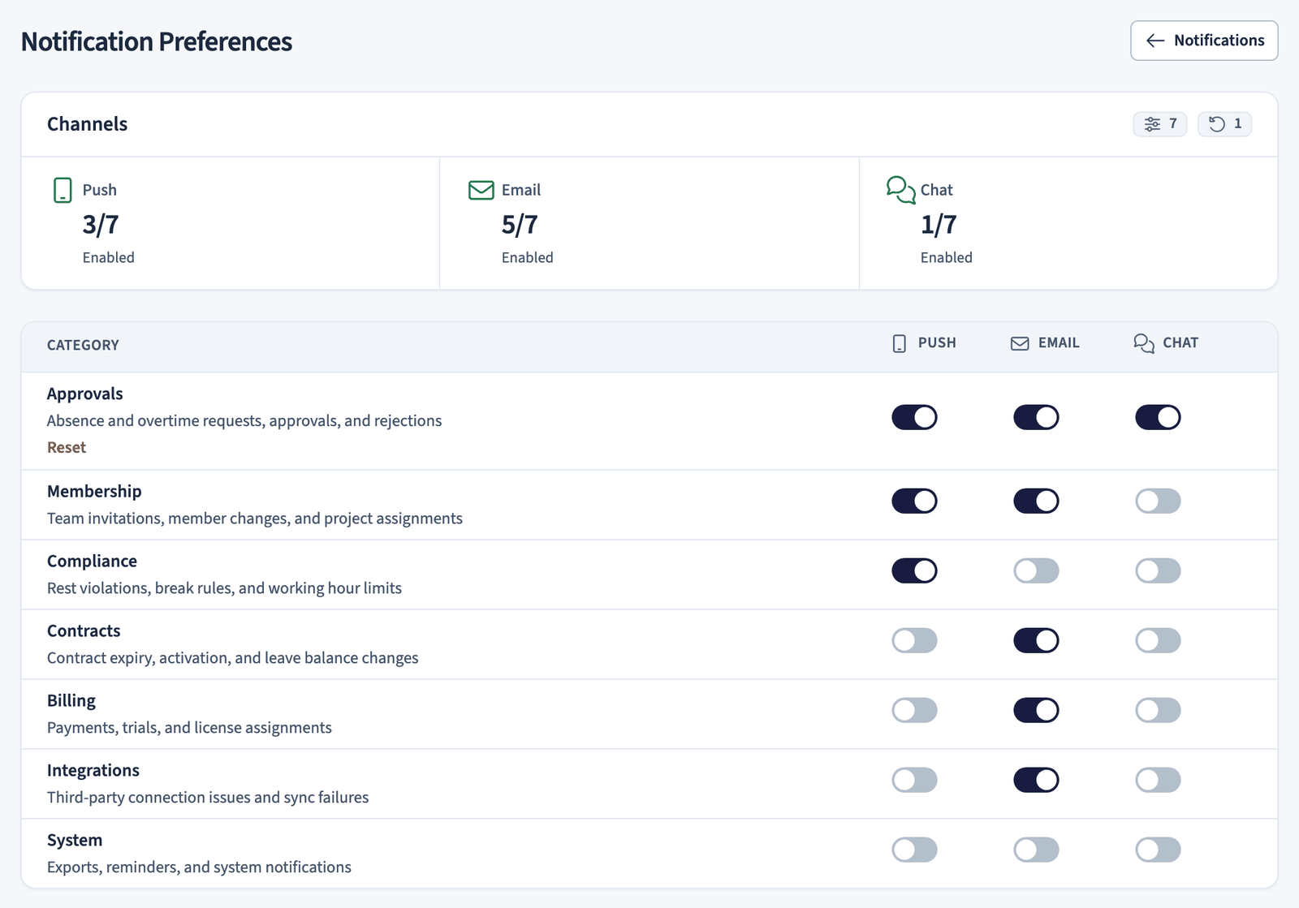
Task: Go back to Notifications
Action: [1204, 41]
